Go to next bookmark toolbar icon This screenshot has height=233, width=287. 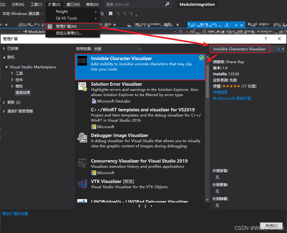point(124,13)
